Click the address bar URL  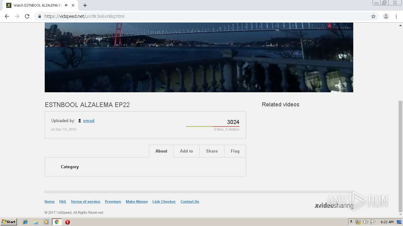coord(84,16)
